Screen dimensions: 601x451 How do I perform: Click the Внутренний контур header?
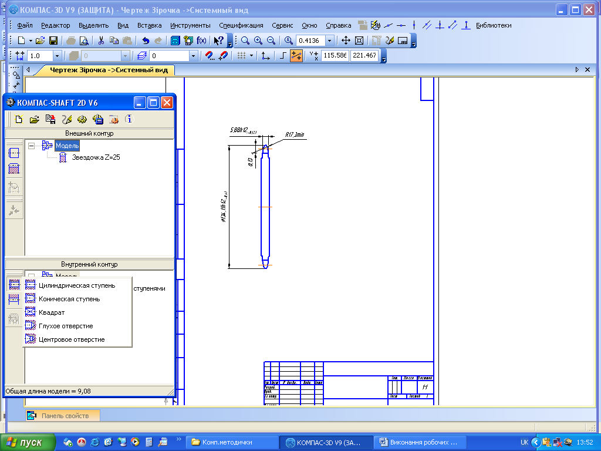[x=89, y=264]
